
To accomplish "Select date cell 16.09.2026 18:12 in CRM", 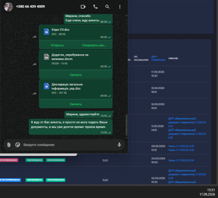I will pyautogui.click(x=157, y=90).
